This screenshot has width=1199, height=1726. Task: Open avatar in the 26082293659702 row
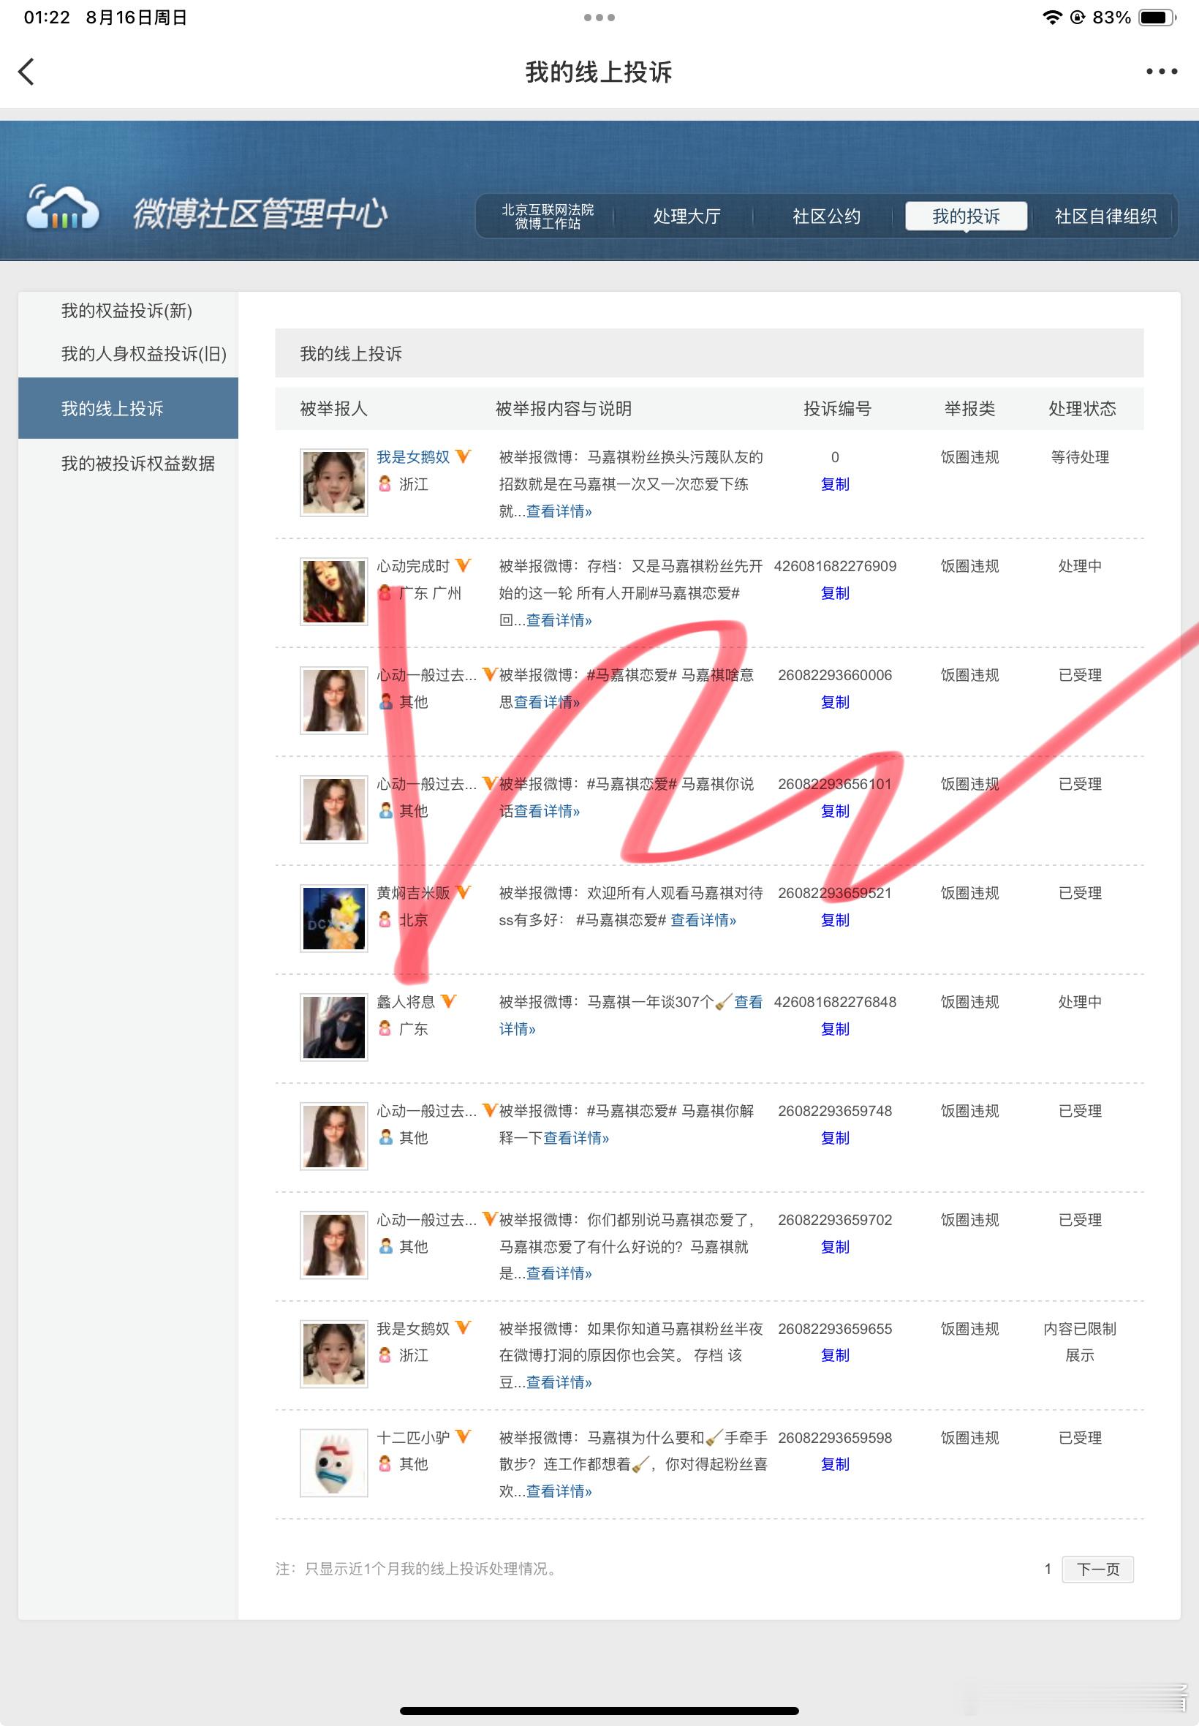click(333, 1245)
